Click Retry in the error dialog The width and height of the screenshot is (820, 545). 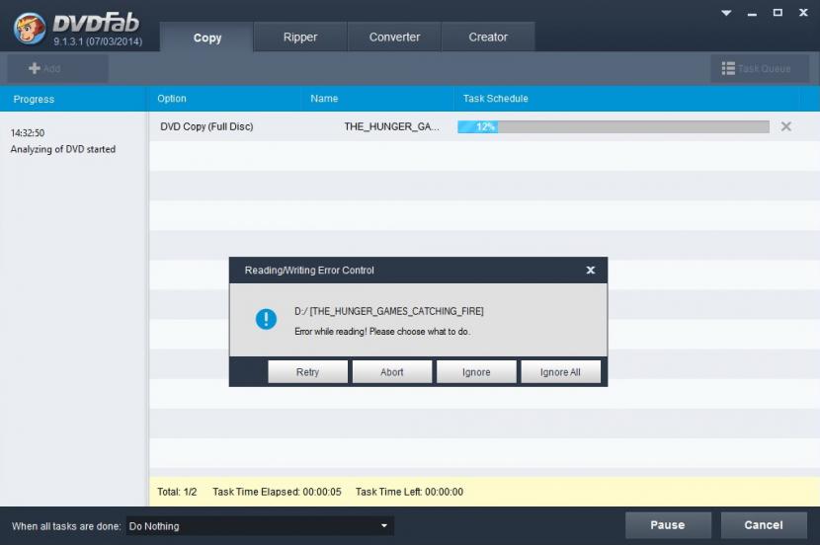tap(307, 372)
